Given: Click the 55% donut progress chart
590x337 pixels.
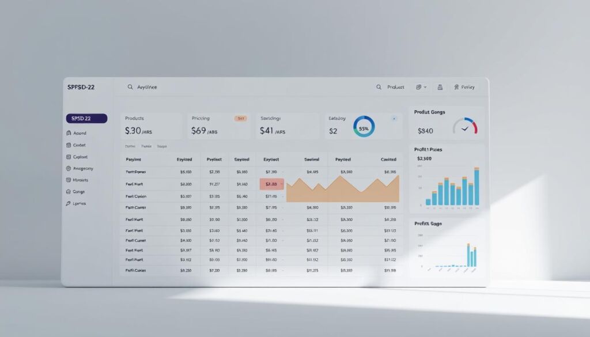Looking at the screenshot, I should pyautogui.click(x=363, y=127).
